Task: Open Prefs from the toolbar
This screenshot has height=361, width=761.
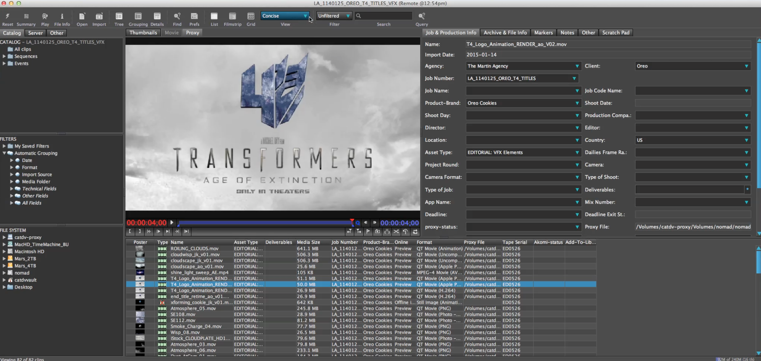Action: pyautogui.click(x=194, y=16)
